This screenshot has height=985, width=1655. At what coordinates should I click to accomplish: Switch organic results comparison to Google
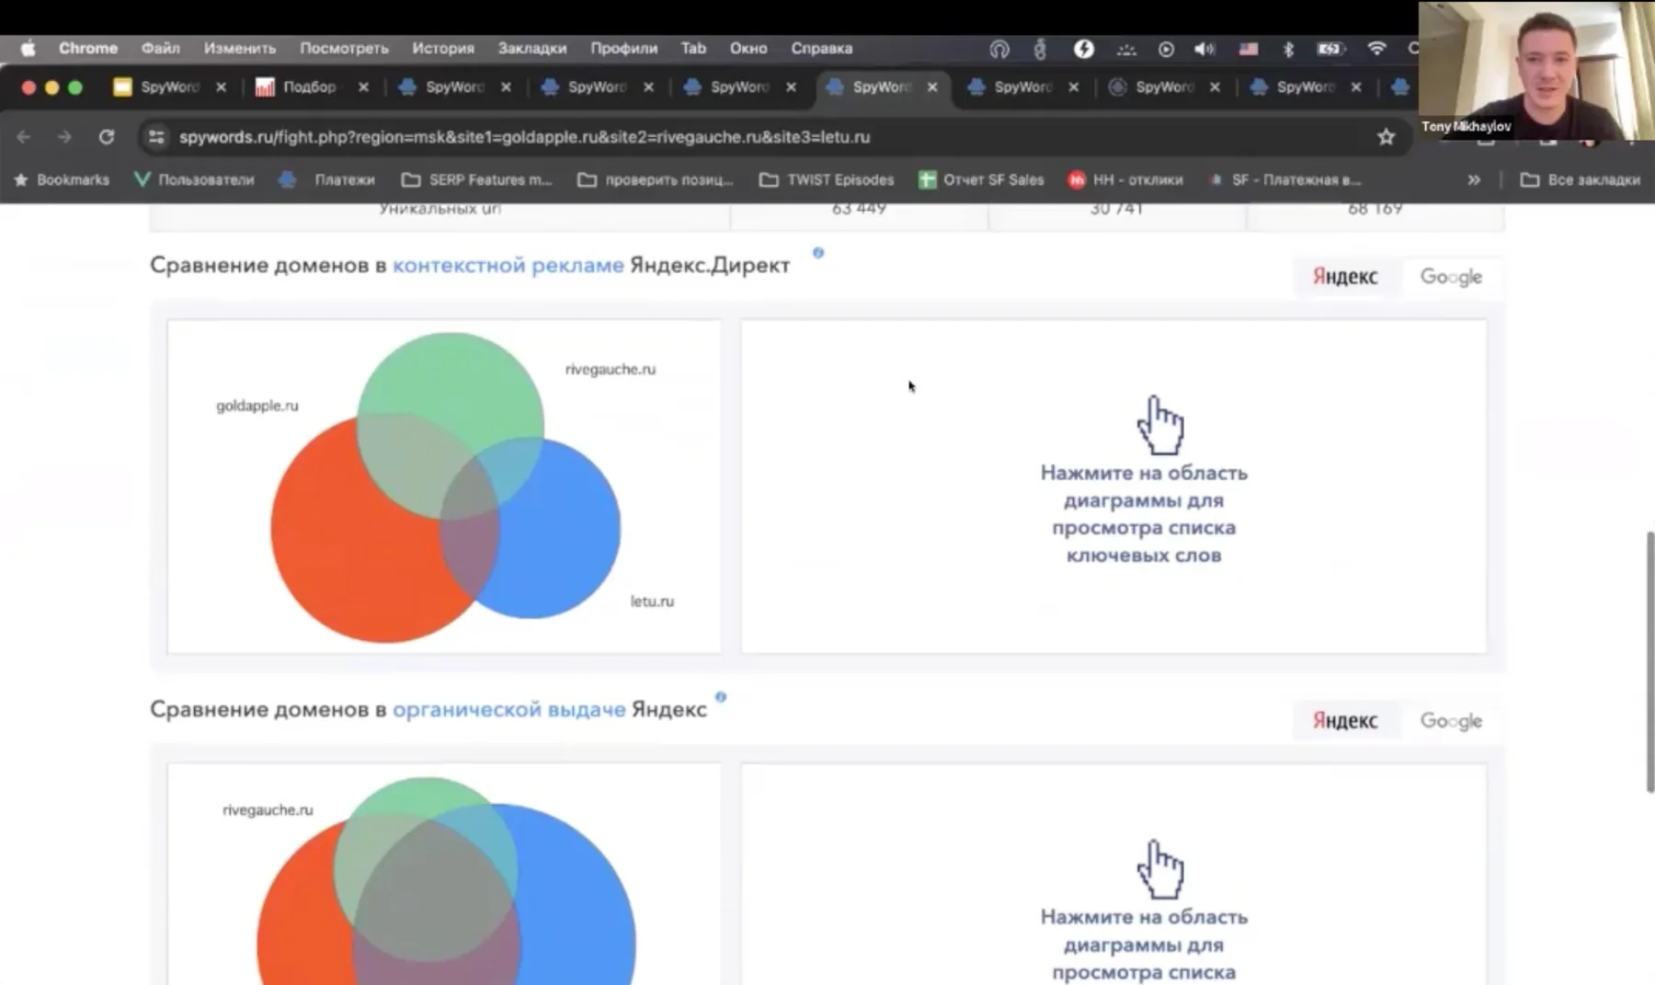click(x=1451, y=721)
